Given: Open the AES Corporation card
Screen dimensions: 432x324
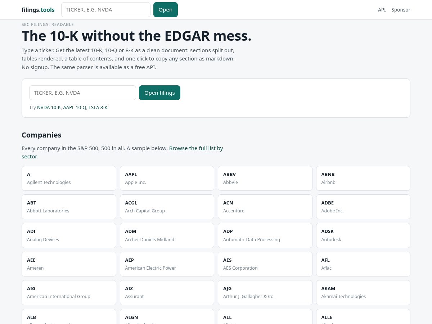Looking at the screenshot, I should click(265, 264).
